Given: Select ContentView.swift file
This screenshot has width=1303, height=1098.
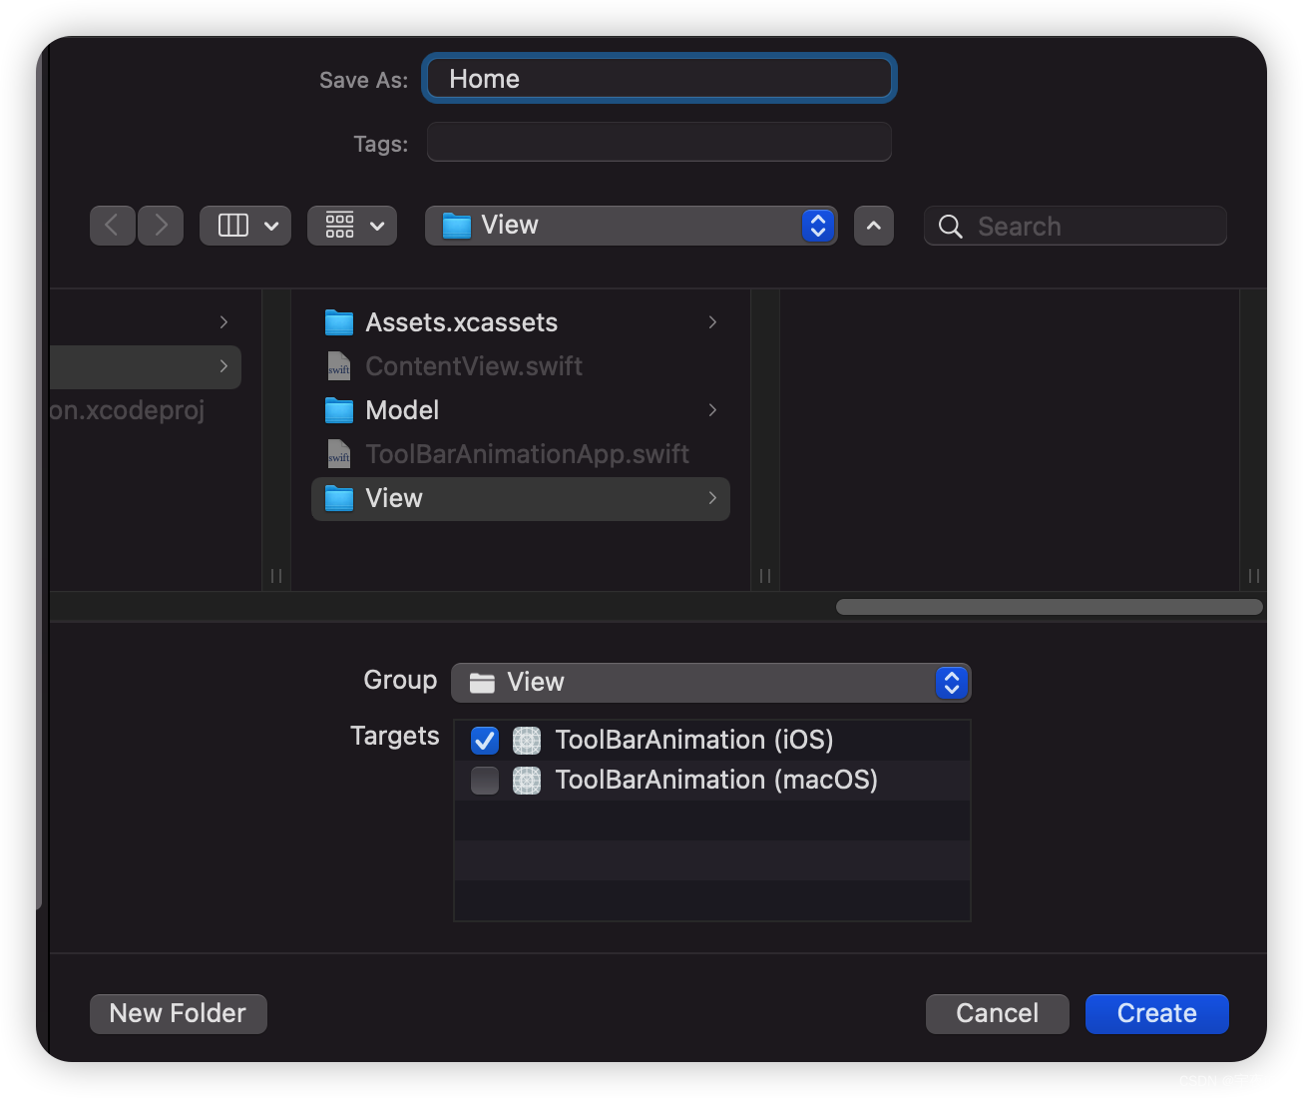Looking at the screenshot, I should pyautogui.click(x=521, y=366).
